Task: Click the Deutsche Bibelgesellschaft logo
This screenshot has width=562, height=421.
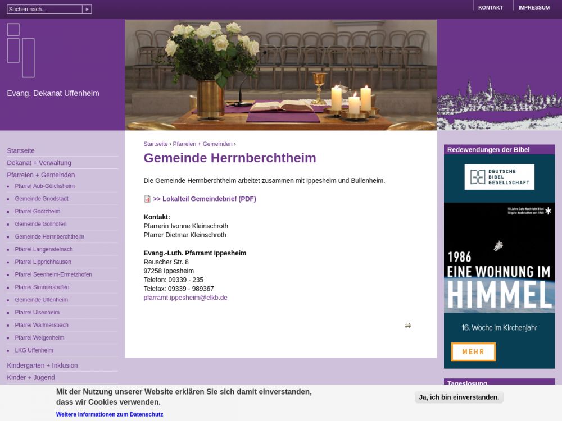Action: coord(499,177)
